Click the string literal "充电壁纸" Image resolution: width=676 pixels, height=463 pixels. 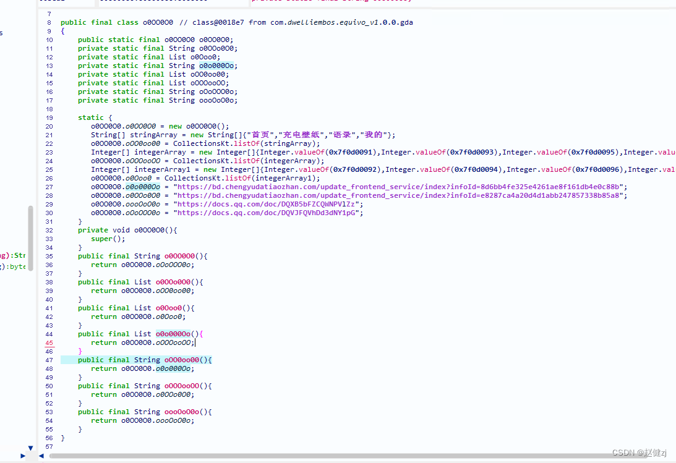301,135
